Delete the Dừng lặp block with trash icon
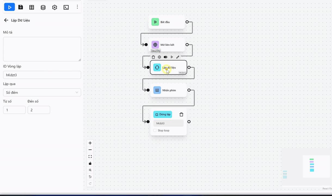This screenshot has width=332, height=196. (x=182, y=115)
